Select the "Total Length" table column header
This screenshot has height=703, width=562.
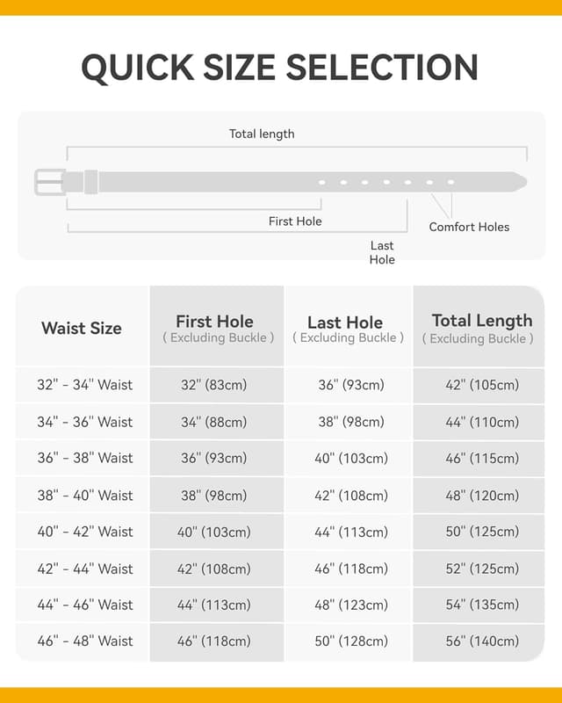481,328
